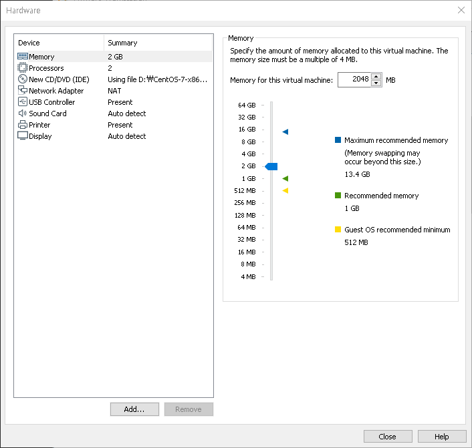472x448 pixels.
Task: Select the Memory row label
Action: [41, 57]
